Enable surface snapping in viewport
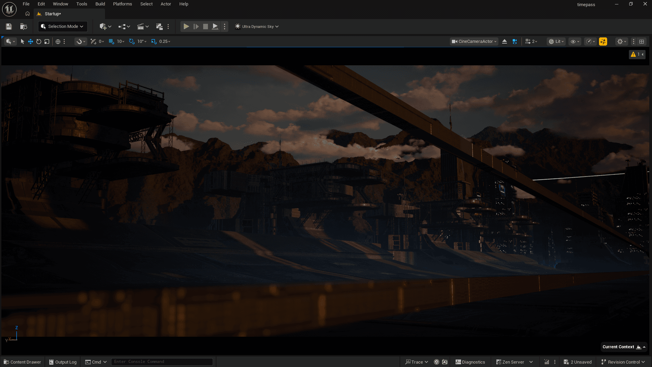Viewport: 652px width, 367px height. pos(79,41)
